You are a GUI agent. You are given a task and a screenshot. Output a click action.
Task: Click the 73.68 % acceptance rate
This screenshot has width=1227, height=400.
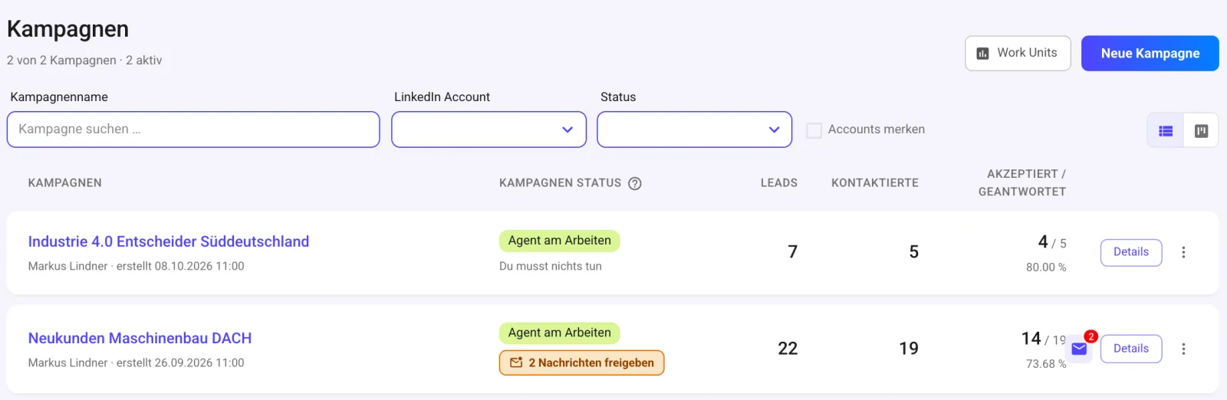pos(1046,364)
